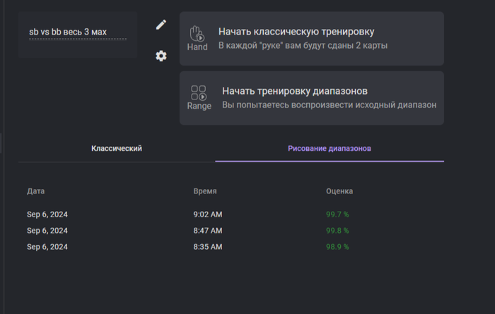Click the 99.8 % score
The height and width of the screenshot is (314, 495).
[337, 231]
